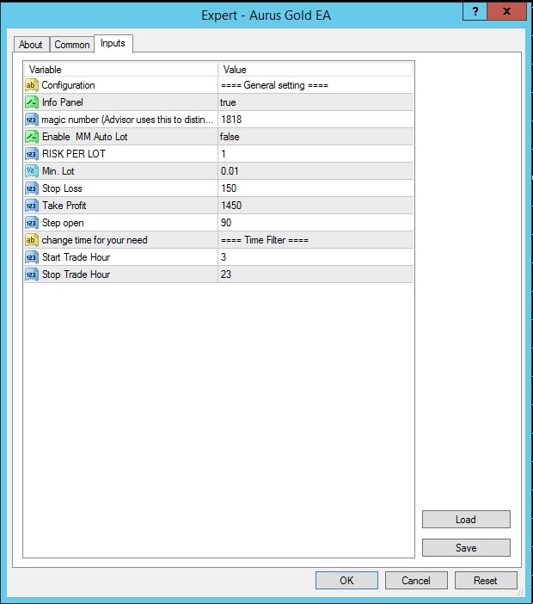The height and width of the screenshot is (604, 533).
Task: Confirm settings with the OK button
Action: (346, 580)
